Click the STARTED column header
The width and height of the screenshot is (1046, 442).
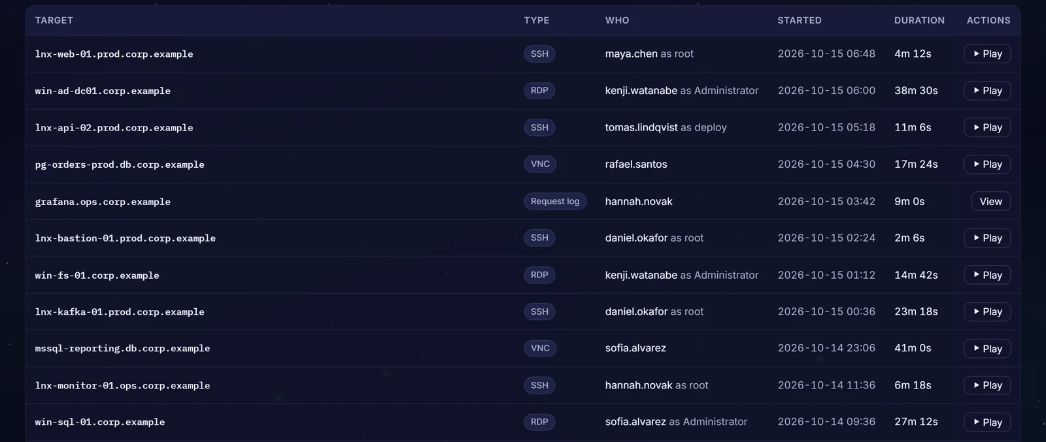(800, 20)
